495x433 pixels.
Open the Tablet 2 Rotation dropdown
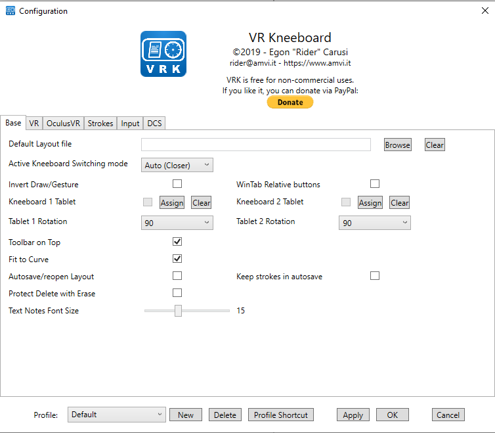(x=375, y=223)
